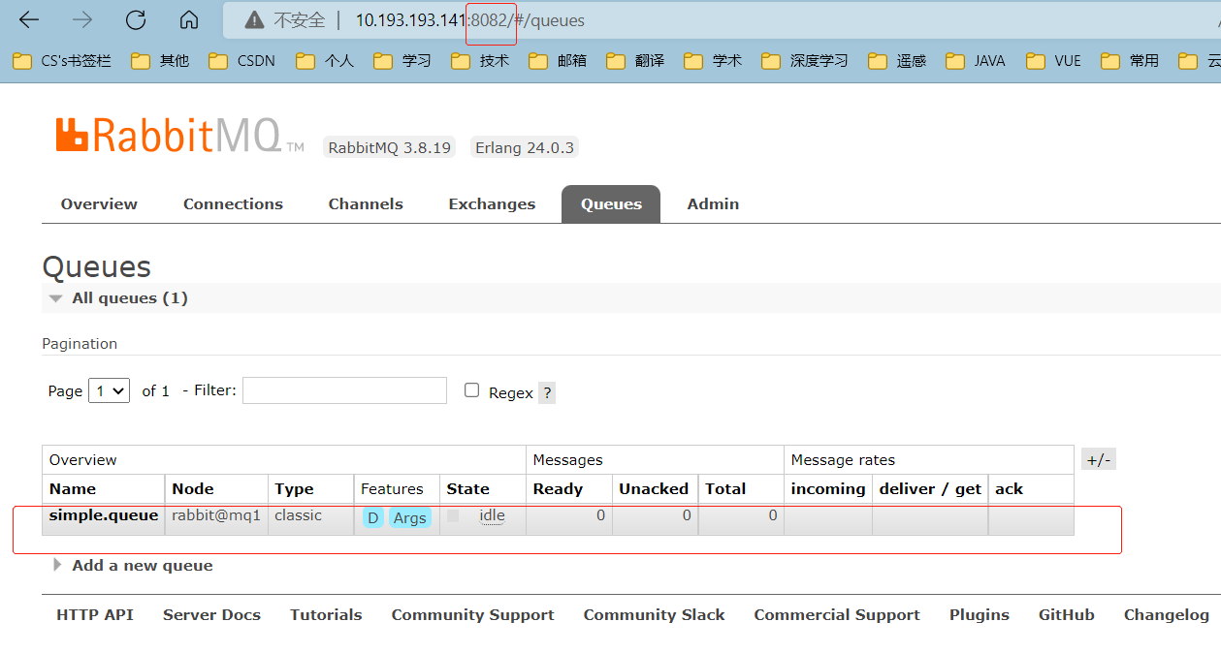Open the GitHub footer link

[x=1067, y=615]
